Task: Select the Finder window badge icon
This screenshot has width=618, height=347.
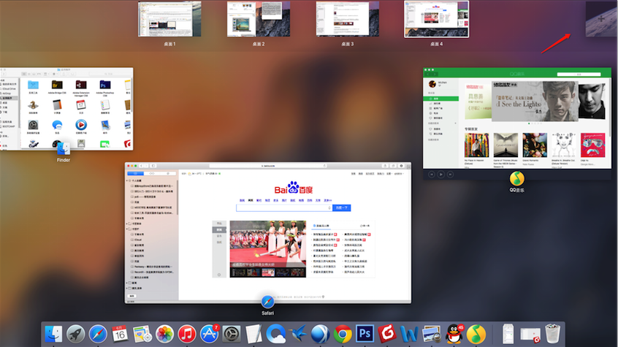Action: pyautogui.click(x=64, y=148)
